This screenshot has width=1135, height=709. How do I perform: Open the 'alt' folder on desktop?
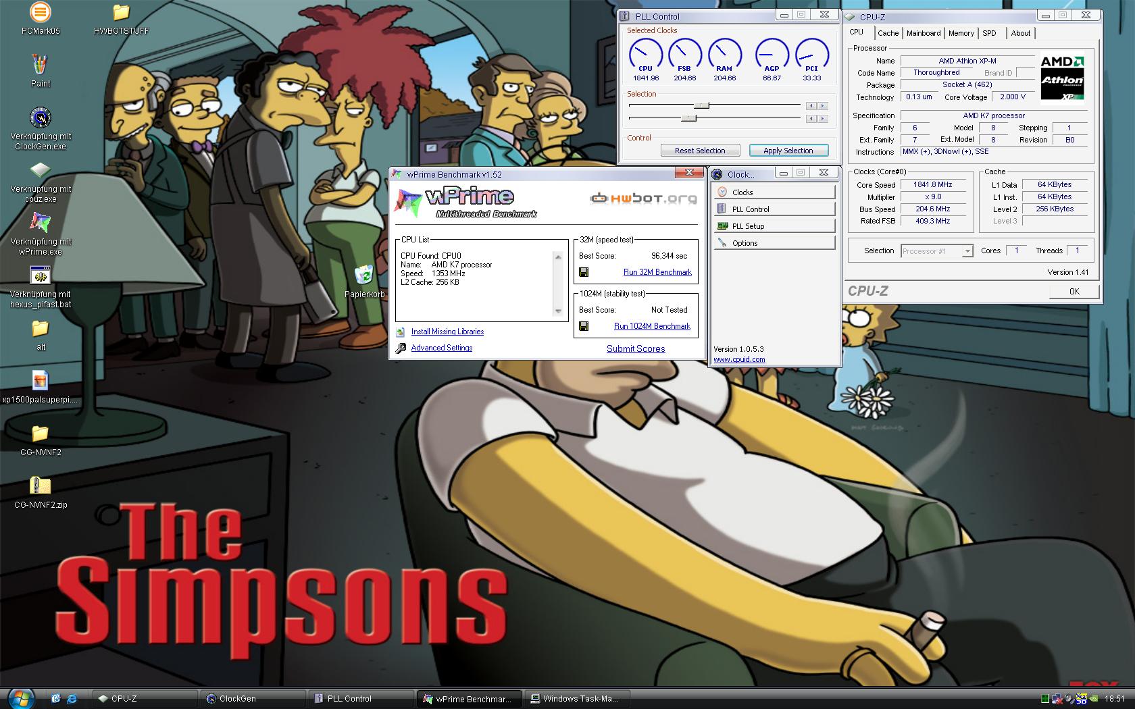(x=41, y=328)
